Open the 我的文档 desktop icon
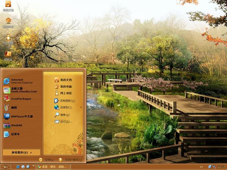227x170 pixels. coord(8,6)
